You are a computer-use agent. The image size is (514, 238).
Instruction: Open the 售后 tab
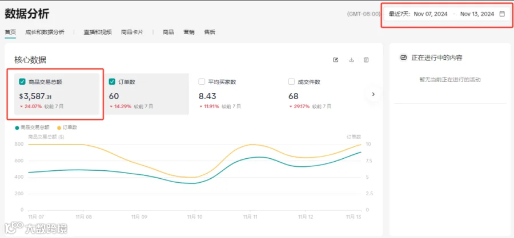coord(210,32)
